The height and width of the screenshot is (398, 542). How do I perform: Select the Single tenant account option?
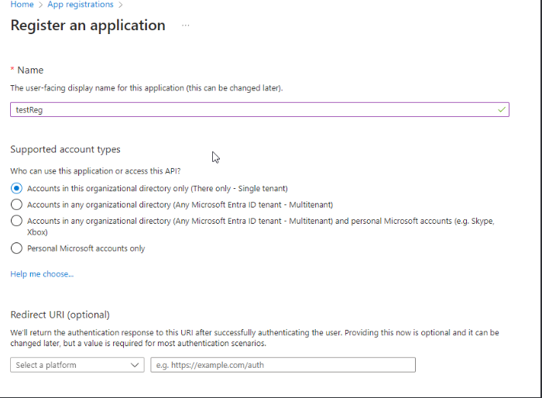(x=16, y=188)
